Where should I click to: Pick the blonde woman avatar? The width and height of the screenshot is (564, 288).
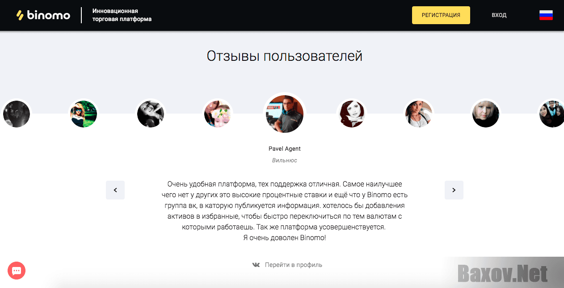(x=486, y=114)
